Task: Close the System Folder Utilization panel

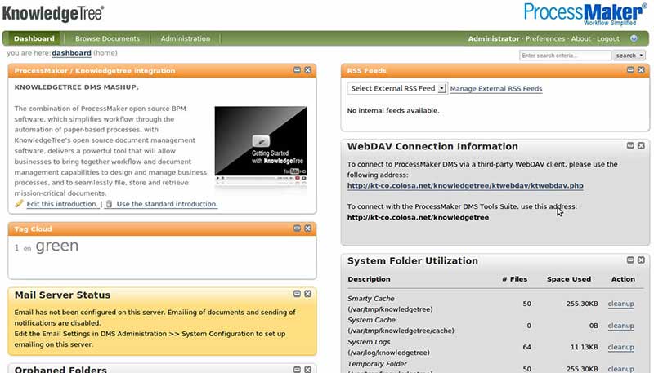Action: (642, 260)
